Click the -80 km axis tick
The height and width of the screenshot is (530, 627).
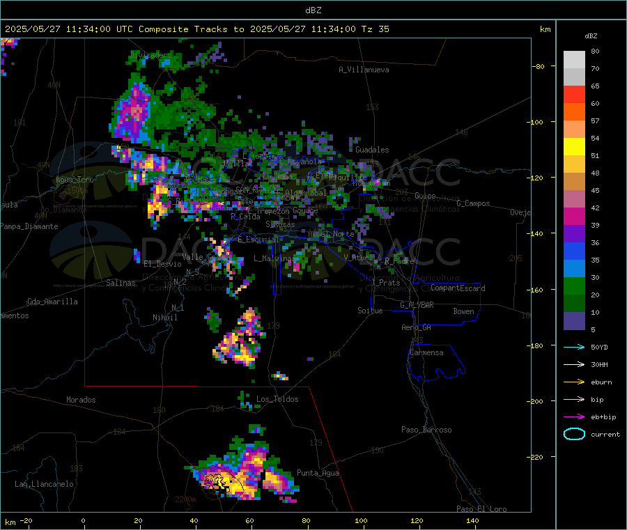pyautogui.click(x=538, y=66)
